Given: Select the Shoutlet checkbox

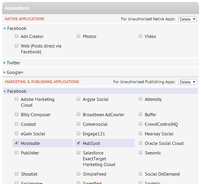Looking at the screenshot, I should (x=17, y=174).
